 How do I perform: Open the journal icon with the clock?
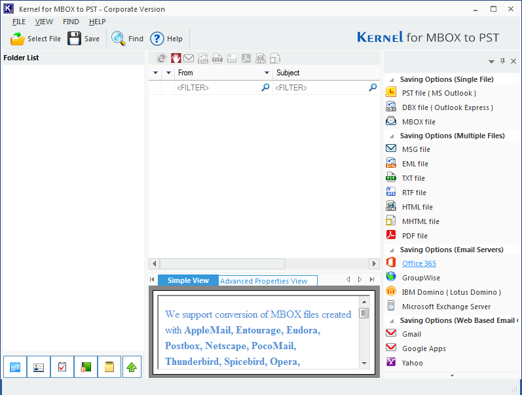pos(86,367)
